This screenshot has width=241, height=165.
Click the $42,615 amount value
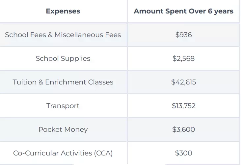[x=183, y=82]
